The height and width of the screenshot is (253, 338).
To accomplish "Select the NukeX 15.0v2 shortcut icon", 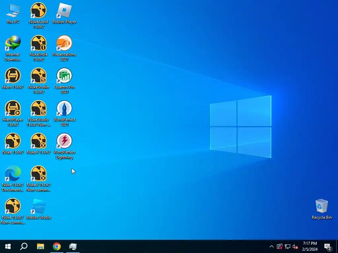I will tap(39, 144).
